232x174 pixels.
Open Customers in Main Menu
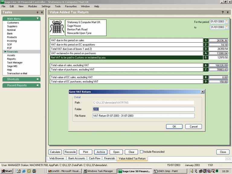[13, 23]
